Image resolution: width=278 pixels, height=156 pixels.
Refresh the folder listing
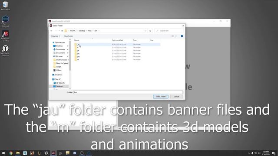150,31
